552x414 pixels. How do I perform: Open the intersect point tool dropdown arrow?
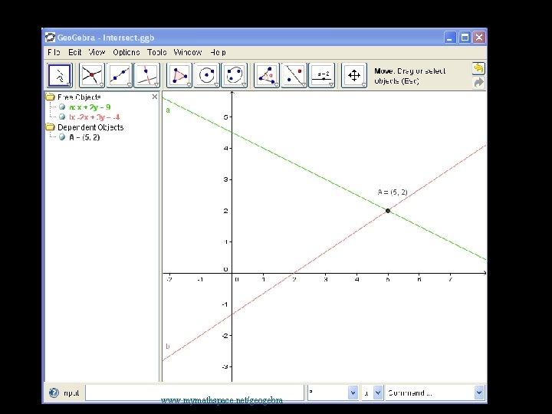coord(101,84)
